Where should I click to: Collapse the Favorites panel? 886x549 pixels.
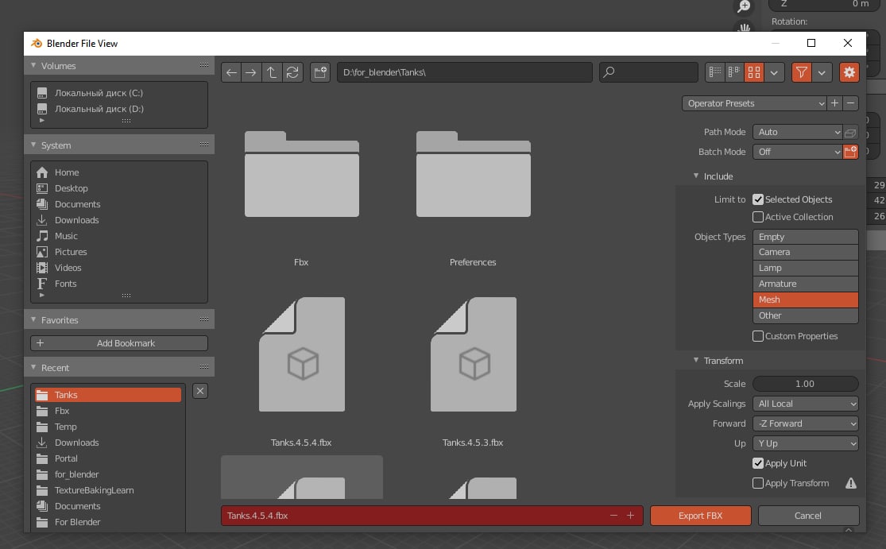point(33,319)
